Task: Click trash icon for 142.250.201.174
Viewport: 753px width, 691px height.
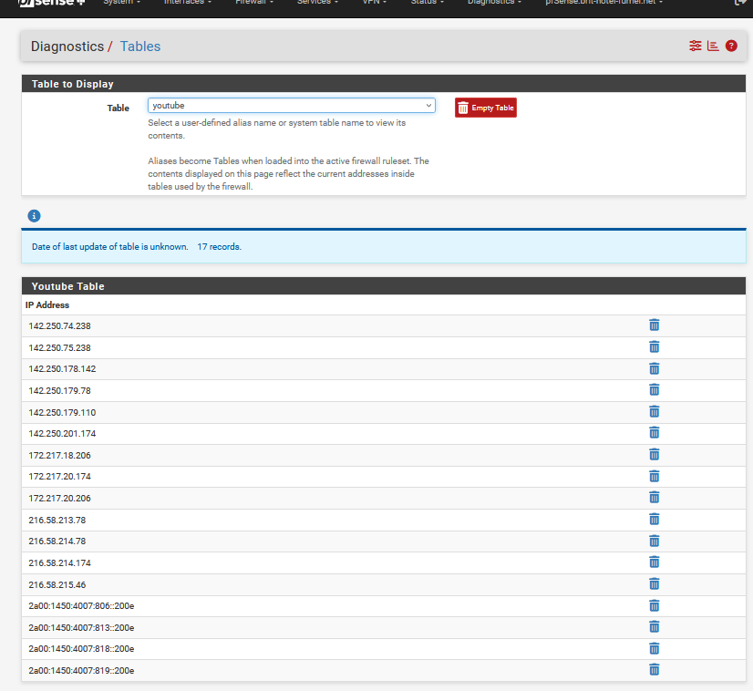Action: click(654, 433)
